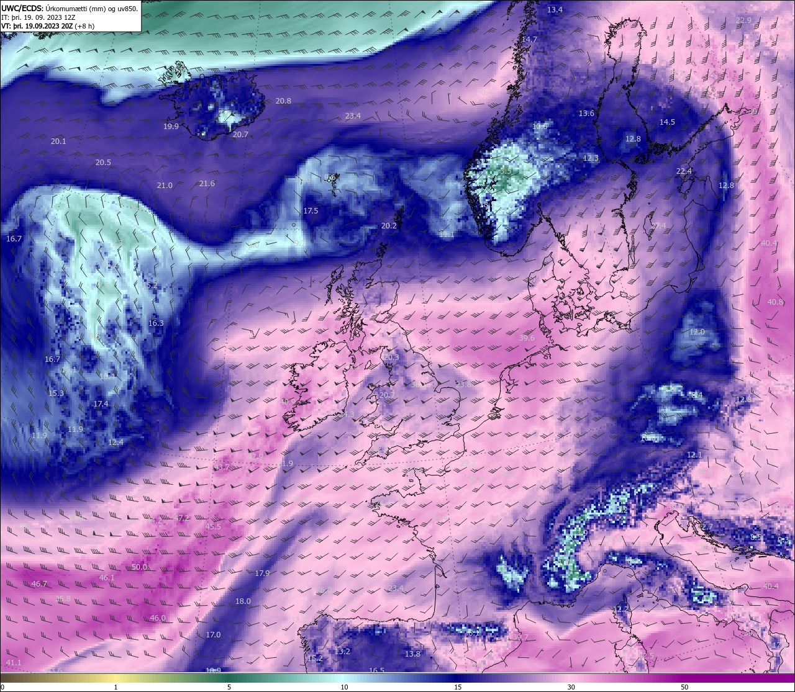
Task: Click the 15.3 value label
Action: (x=56, y=393)
